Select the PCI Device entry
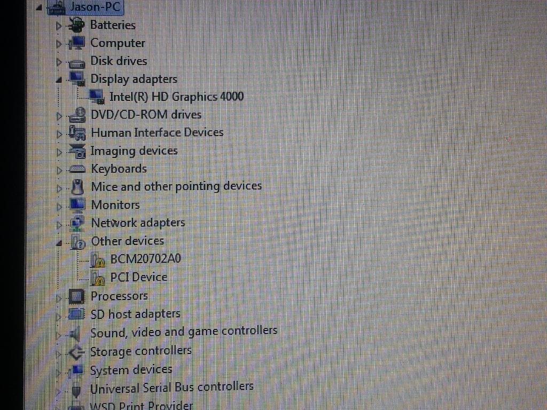Viewport: 547px width, 410px height. click(x=139, y=277)
